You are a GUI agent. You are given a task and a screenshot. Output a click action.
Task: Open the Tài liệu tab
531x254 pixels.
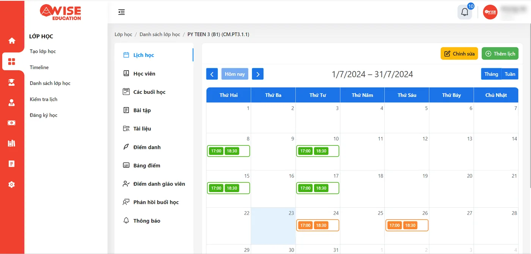tap(154, 129)
